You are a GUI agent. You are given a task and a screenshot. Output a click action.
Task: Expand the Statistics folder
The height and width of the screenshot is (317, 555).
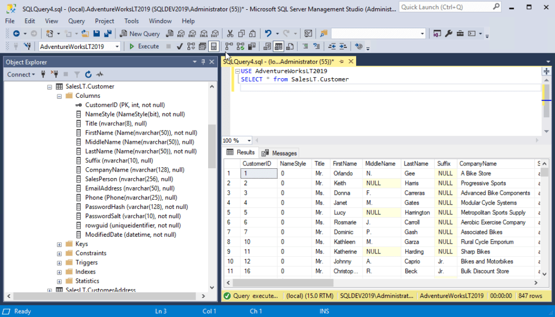click(60, 281)
